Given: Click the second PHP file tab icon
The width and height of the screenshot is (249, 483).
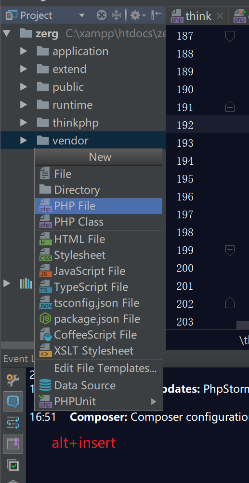Looking at the screenshot, I should point(240,16).
